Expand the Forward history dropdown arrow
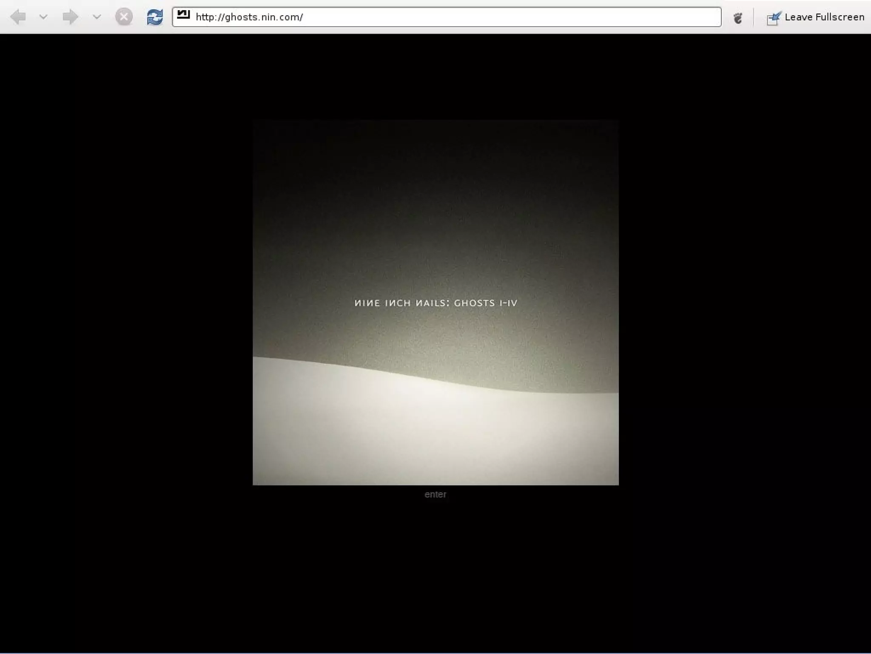 pos(97,17)
